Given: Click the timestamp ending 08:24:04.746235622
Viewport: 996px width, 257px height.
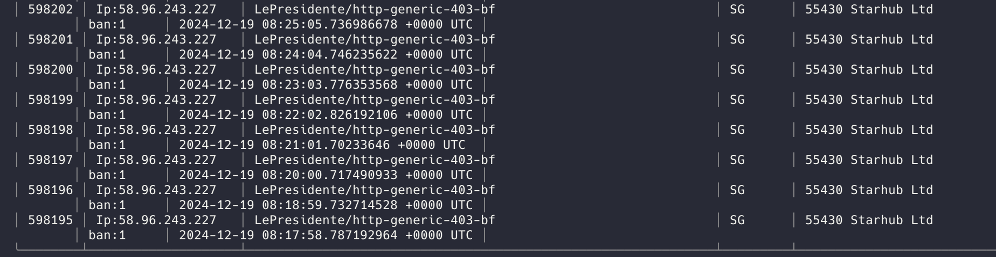Looking at the screenshot, I should coord(288,55).
